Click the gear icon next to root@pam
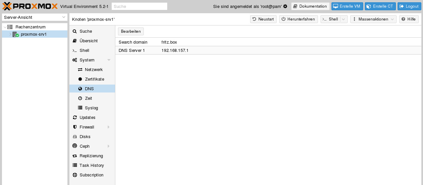 (285, 6)
